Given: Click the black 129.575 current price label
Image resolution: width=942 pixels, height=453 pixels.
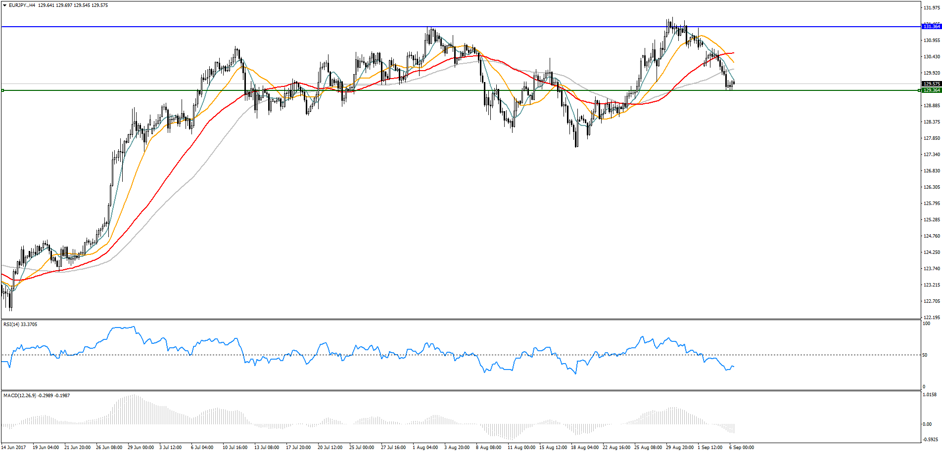Looking at the screenshot, I should pos(931,84).
